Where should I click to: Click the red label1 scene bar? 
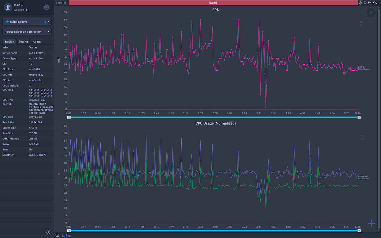click(x=213, y=3)
